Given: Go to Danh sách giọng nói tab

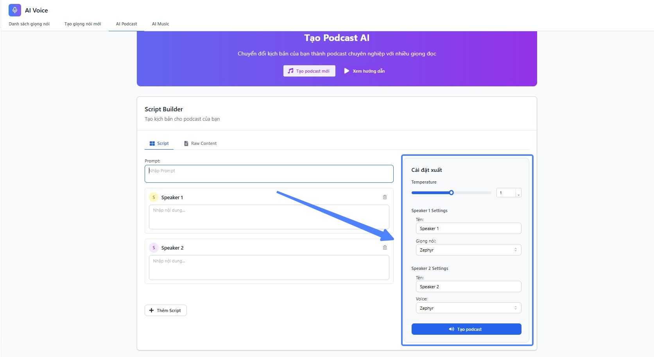Looking at the screenshot, I should 29,24.
